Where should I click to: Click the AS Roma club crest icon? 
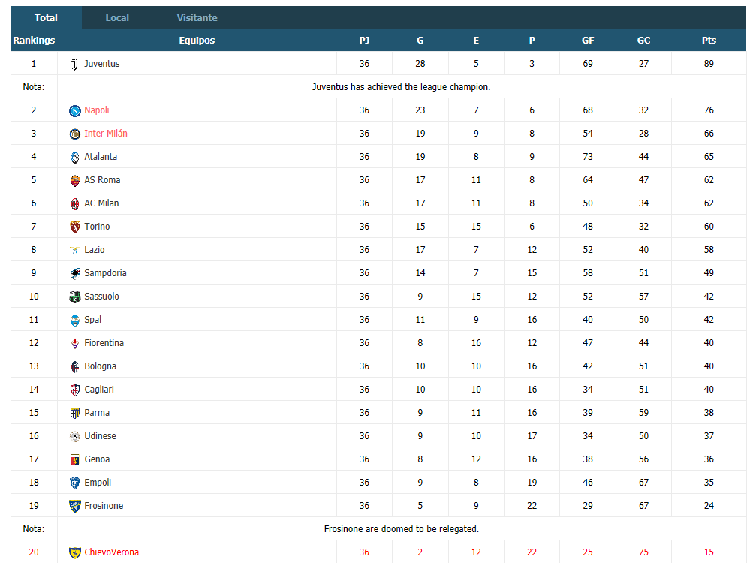[x=75, y=181]
